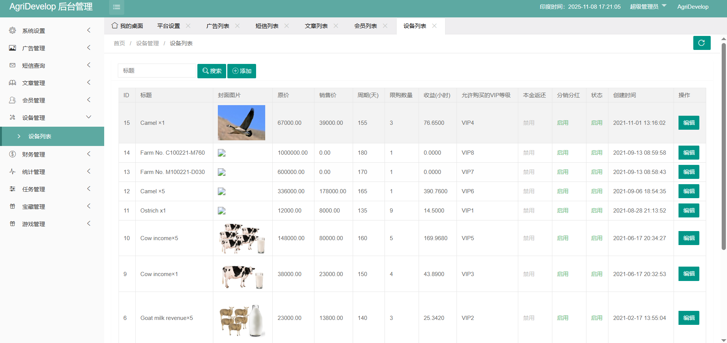Viewport: 727px width, 343px height.
Task: Toggle 本金返还 for Cow income×5
Action: tap(528, 238)
